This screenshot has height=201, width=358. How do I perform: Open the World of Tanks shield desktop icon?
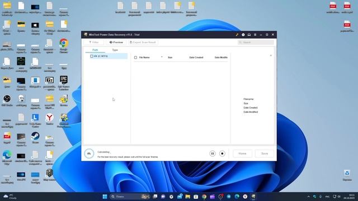(50, 175)
